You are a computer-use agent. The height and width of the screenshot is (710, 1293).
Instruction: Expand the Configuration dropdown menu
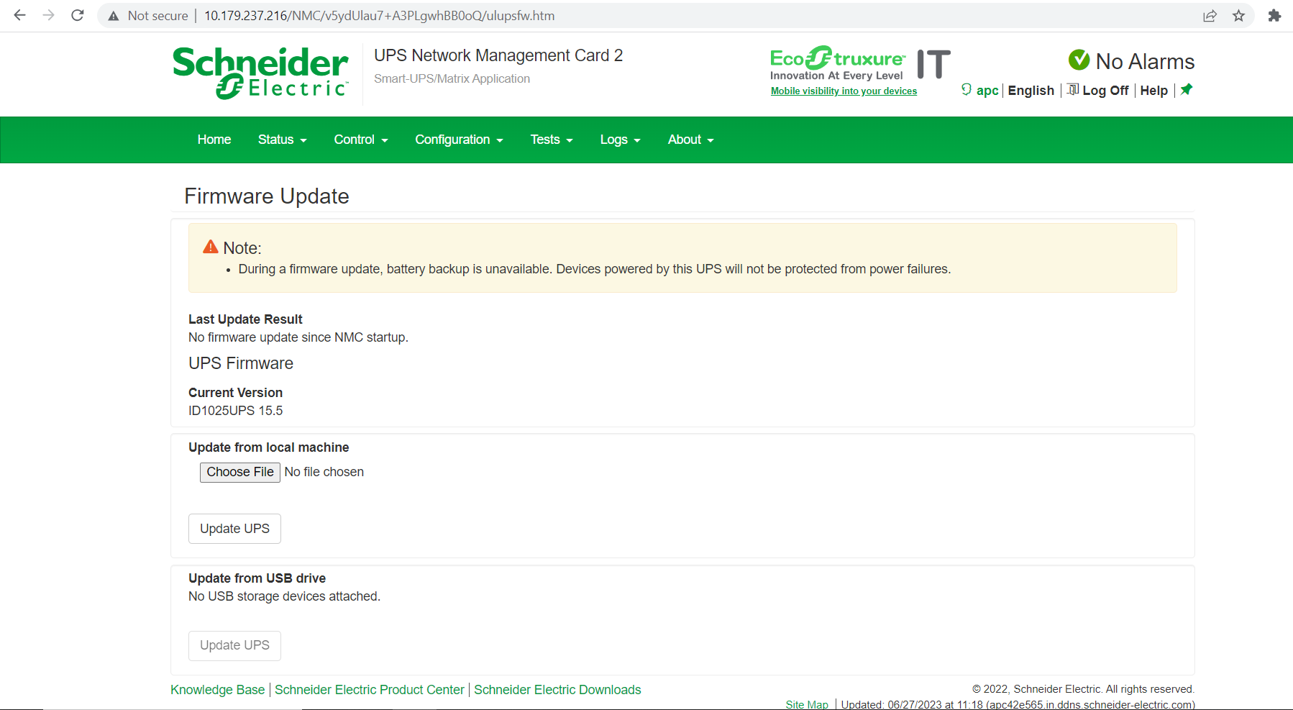(x=460, y=140)
